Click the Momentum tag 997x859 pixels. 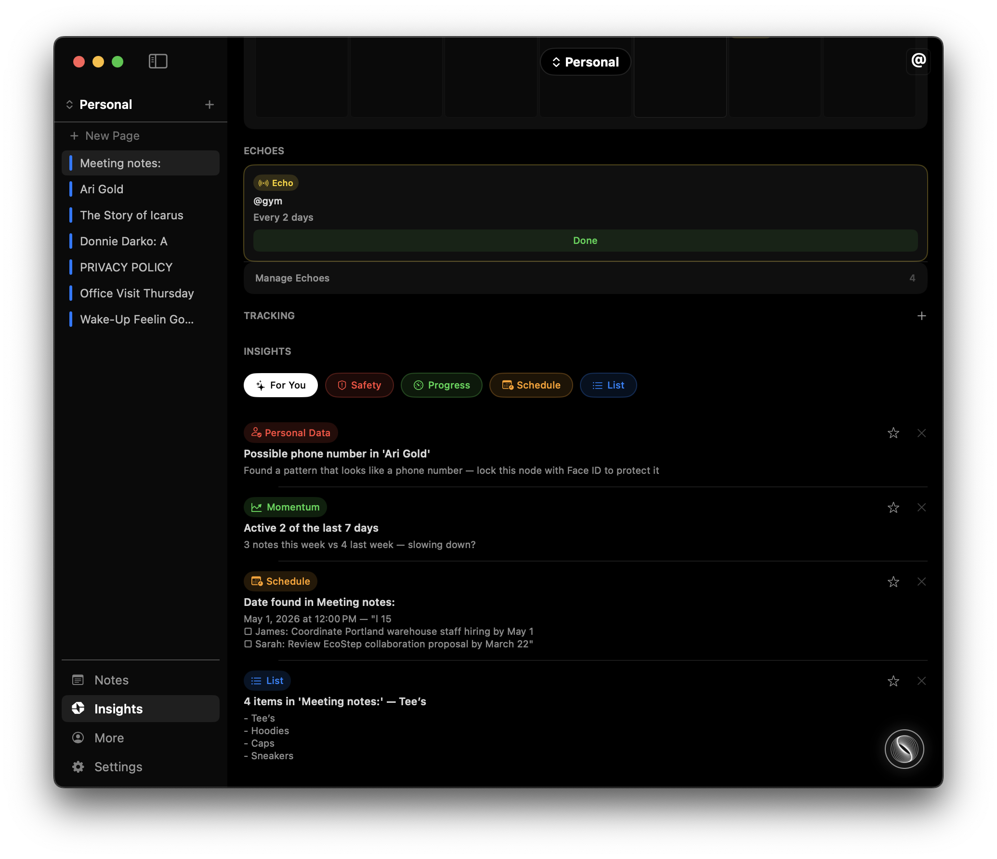point(285,507)
